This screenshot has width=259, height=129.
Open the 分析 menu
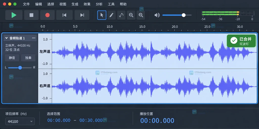[x=99, y=4]
